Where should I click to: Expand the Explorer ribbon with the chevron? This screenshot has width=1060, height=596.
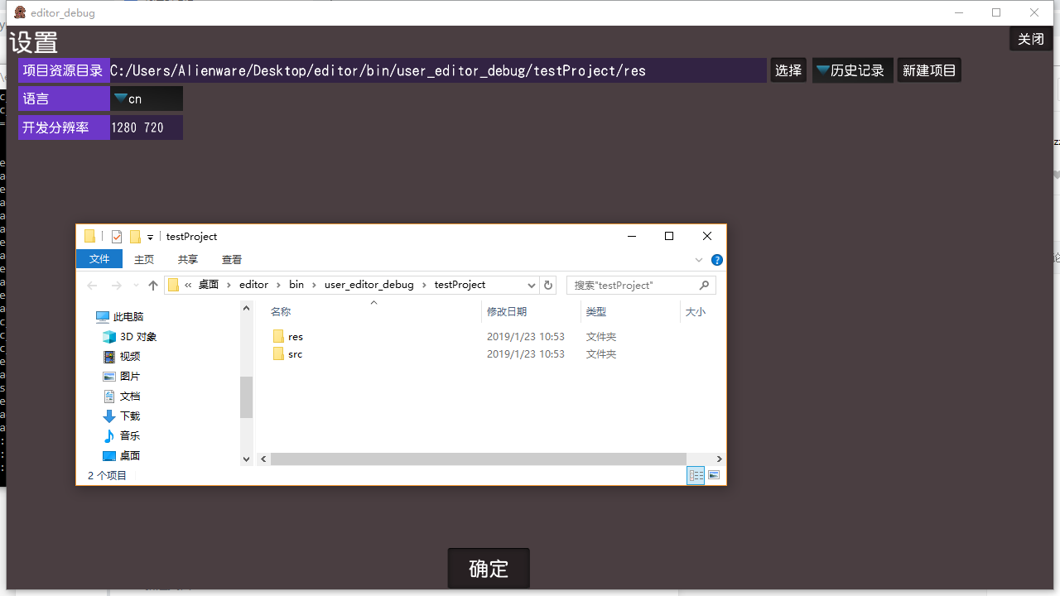click(x=699, y=260)
